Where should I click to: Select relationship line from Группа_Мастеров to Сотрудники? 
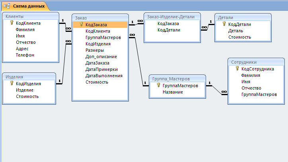coord(217,90)
